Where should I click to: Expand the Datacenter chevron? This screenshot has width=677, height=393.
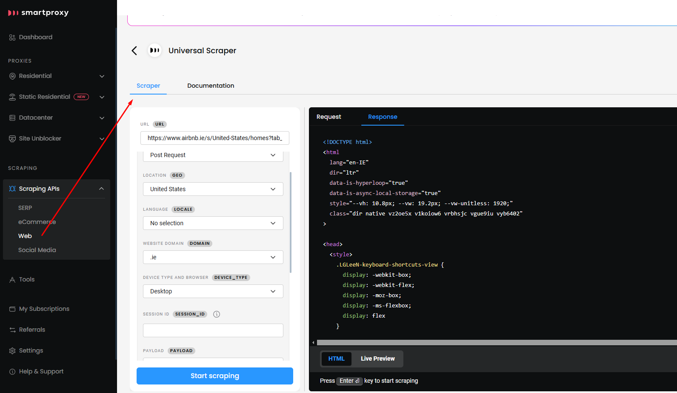(102, 118)
